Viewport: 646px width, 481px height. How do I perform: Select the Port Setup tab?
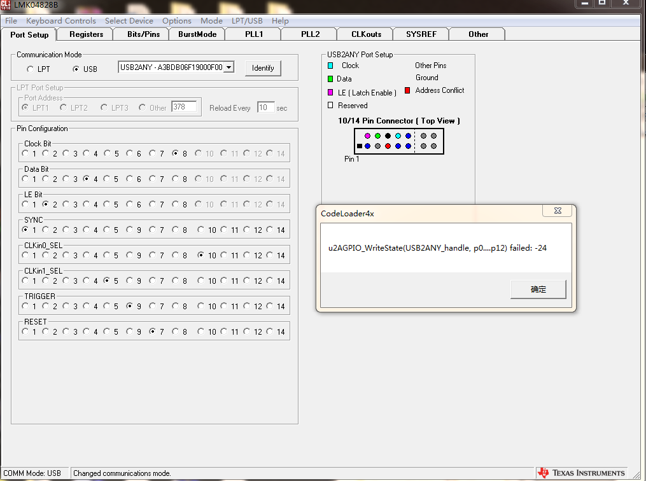(x=29, y=34)
